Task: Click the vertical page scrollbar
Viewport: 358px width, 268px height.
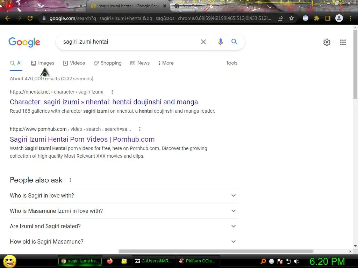Action: click(355, 64)
